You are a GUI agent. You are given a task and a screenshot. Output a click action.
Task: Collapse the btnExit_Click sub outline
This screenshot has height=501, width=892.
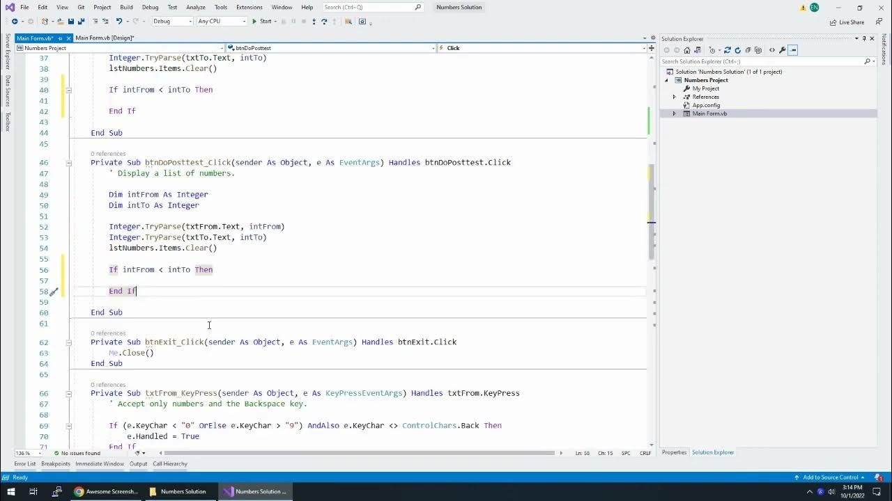point(68,342)
